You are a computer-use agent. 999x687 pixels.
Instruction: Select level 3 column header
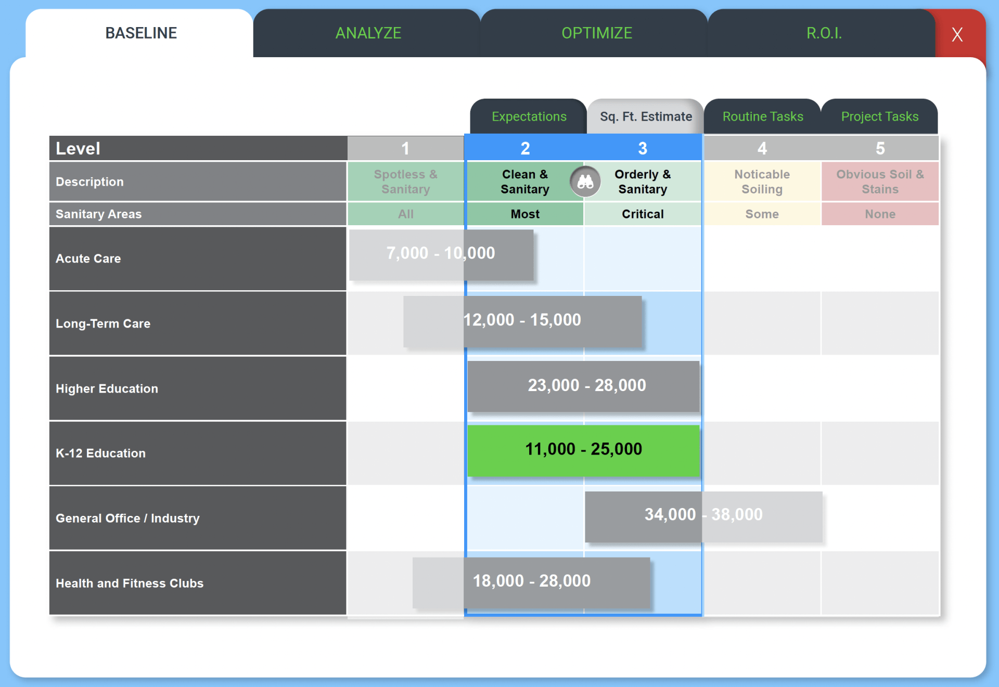[x=643, y=149]
